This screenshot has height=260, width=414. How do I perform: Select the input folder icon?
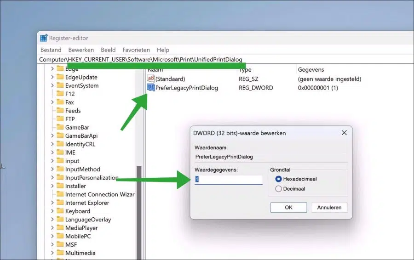(60, 161)
